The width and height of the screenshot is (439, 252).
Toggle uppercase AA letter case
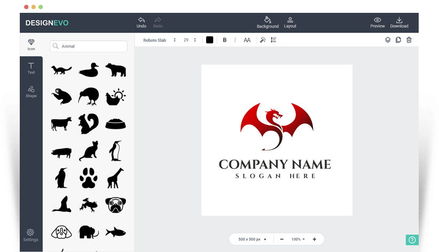point(247,40)
